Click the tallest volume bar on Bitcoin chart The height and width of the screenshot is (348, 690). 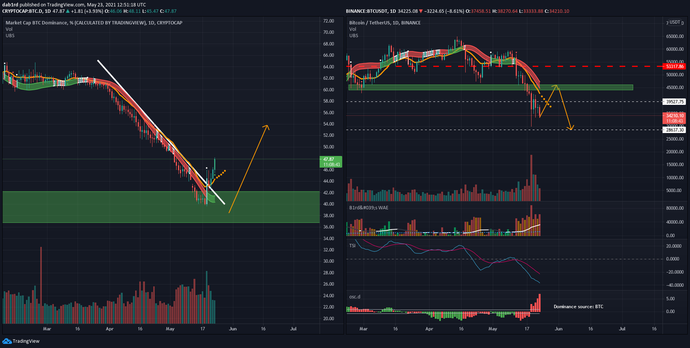(x=532, y=178)
